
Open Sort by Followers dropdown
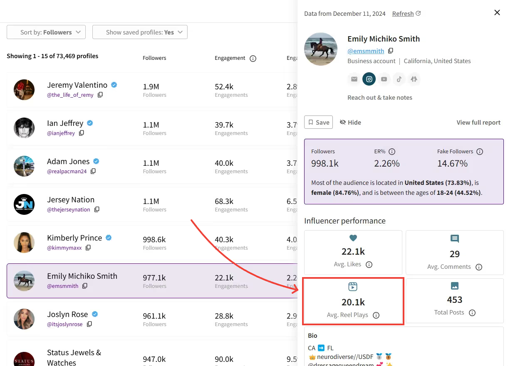point(46,32)
